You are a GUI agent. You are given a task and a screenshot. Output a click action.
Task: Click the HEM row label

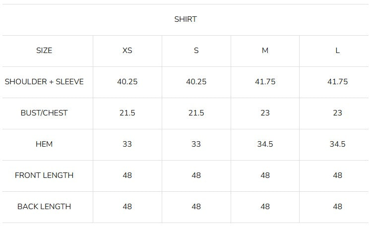click(x=44, y=144)
